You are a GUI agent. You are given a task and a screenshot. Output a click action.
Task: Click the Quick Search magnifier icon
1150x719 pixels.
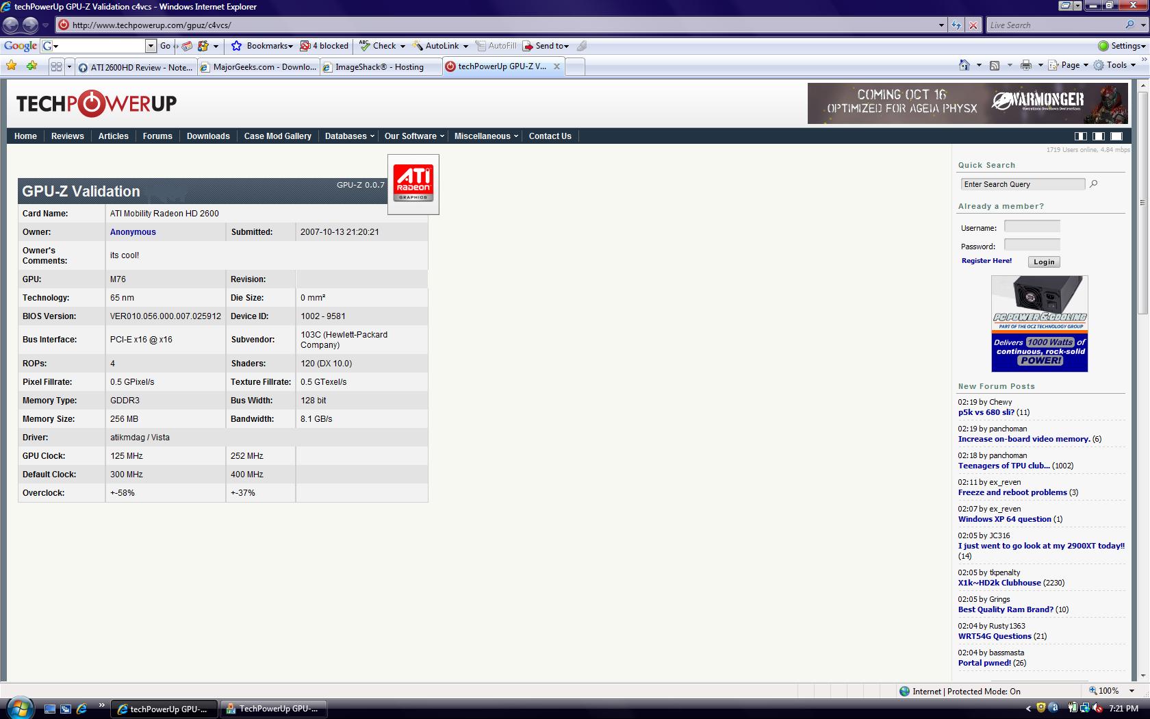point(1093,184)
